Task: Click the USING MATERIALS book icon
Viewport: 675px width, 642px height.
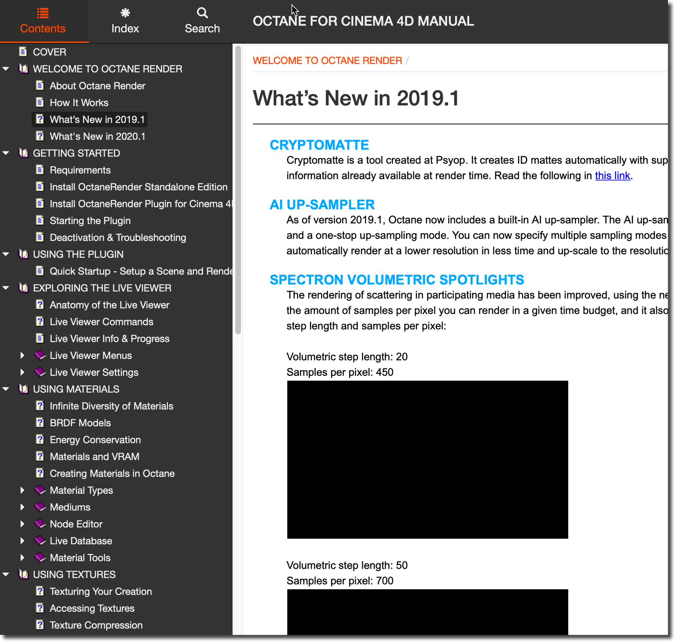Action: [24, 389]
